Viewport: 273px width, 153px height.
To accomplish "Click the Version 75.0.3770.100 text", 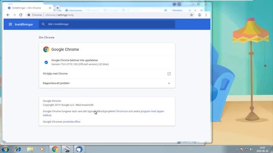I will click(80, 64).
